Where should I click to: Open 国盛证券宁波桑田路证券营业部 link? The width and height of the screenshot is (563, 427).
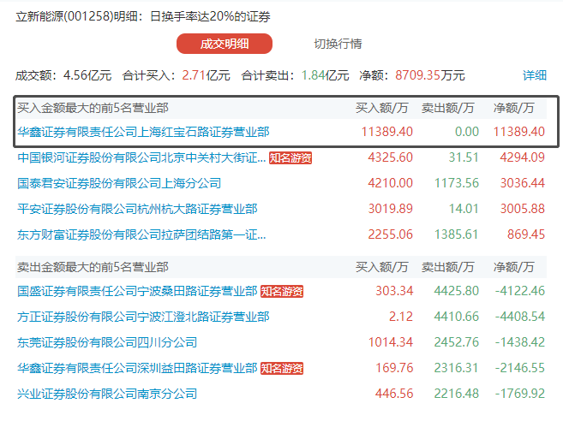tap(137, 291)
